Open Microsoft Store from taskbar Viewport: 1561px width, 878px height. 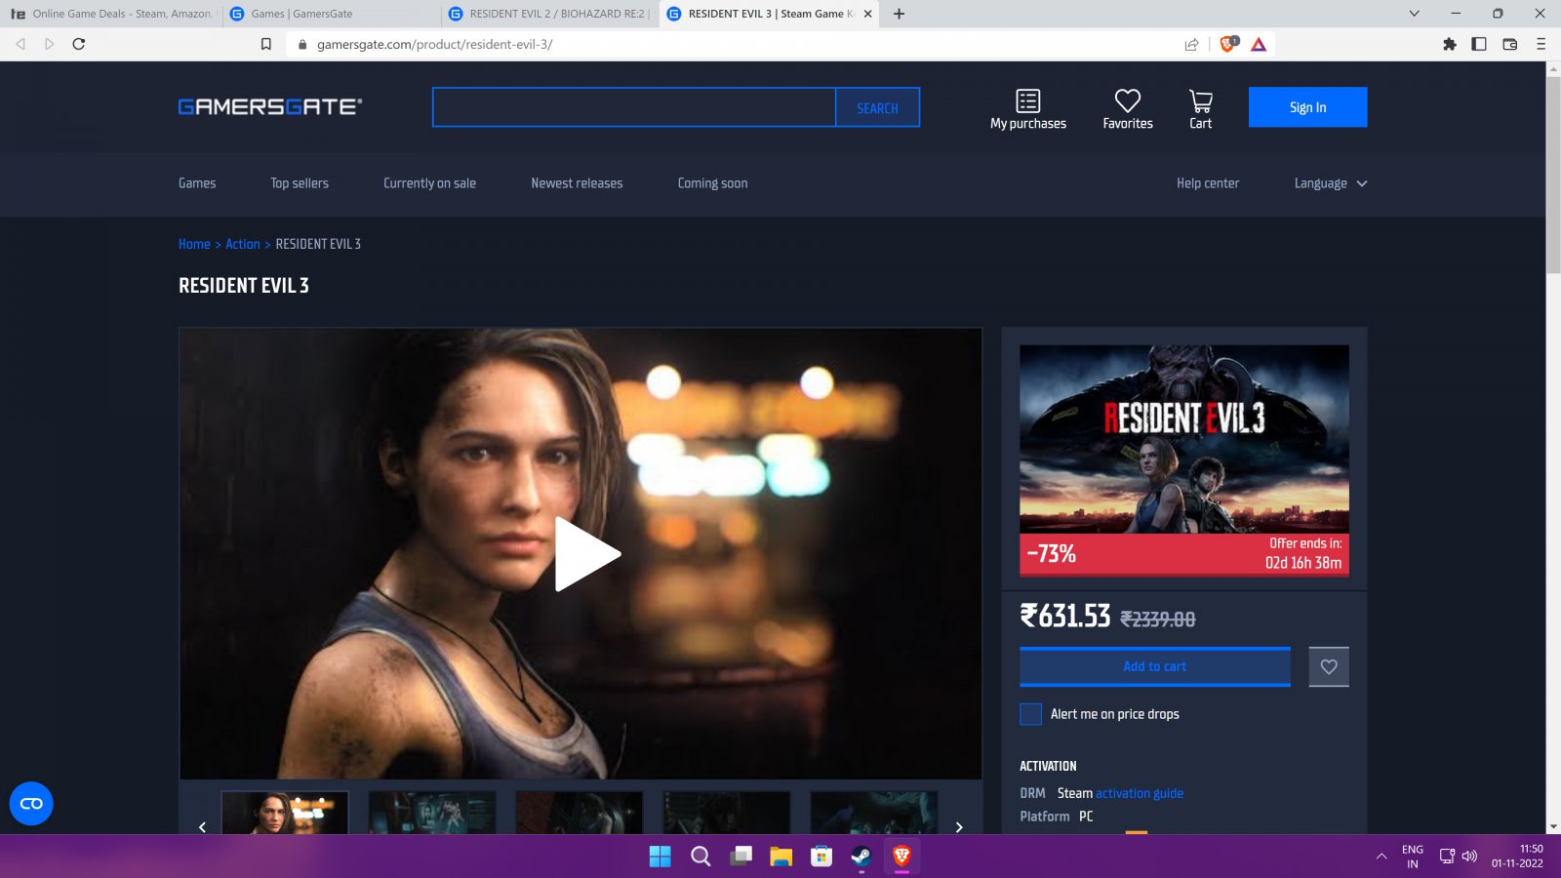(821, 857)
